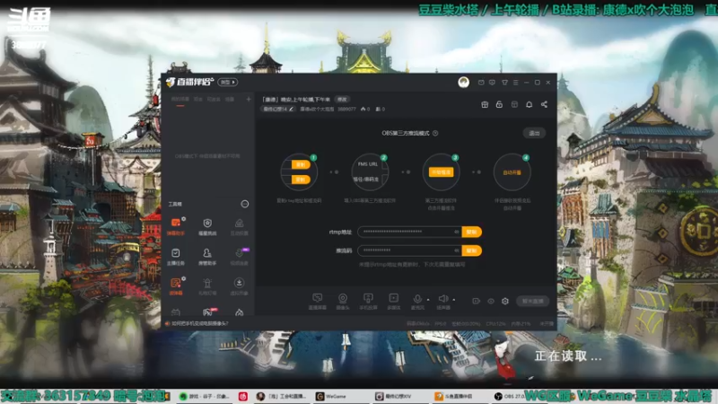The image size is (718, 404).
Task: Toggle 自动开播 in step 4 circle
Action: [x=512, y=172]
